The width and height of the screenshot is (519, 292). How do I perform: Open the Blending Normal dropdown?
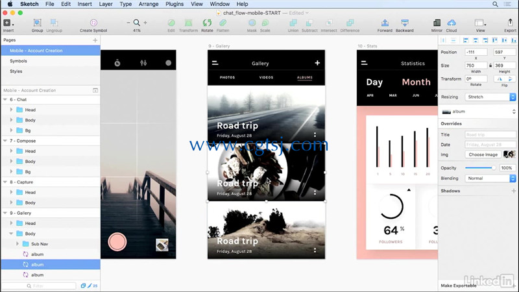490,178
